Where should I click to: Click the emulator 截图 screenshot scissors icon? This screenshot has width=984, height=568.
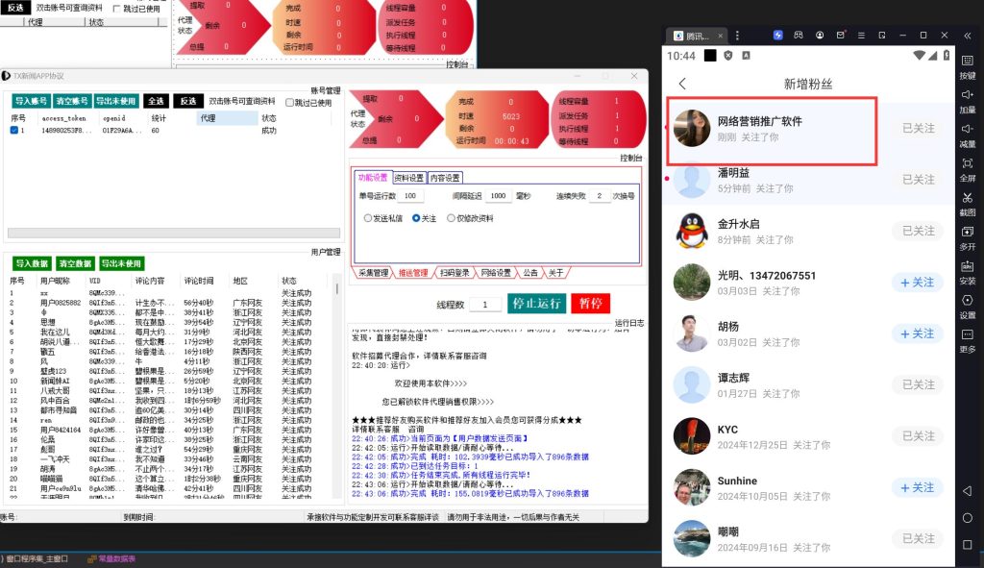point(967,198)
